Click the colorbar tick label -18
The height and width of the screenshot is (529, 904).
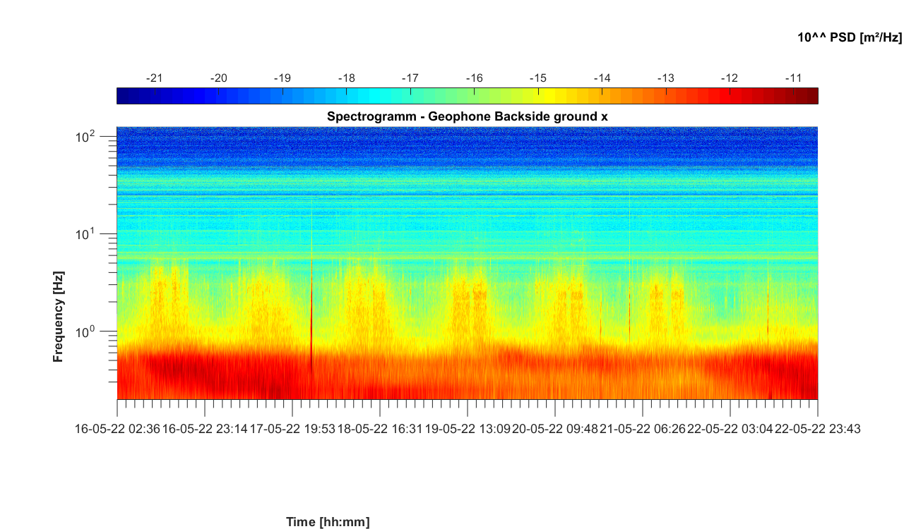pos(346,78)
